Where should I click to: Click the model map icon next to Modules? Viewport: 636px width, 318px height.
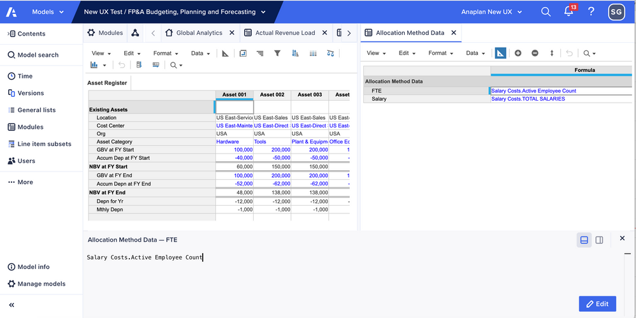(x=136, y=33)
